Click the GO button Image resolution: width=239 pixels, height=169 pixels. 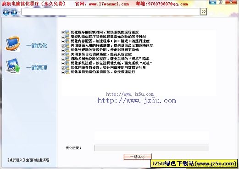204,11
